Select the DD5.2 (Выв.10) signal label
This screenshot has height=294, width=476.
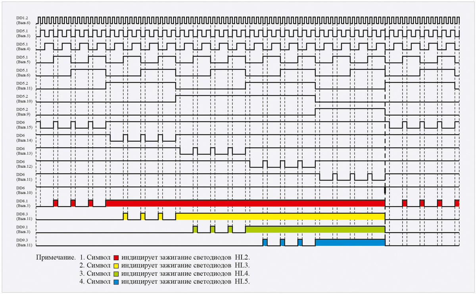24,99
